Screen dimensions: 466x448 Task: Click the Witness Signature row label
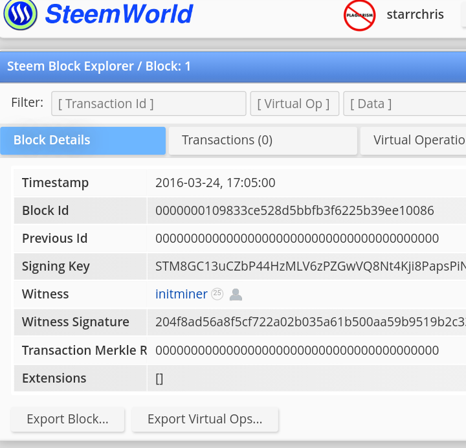pos(76,322)
